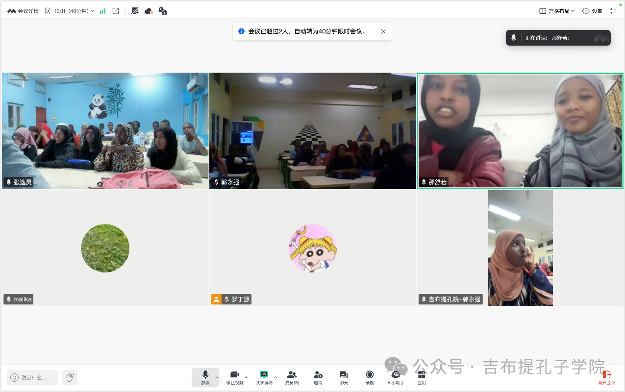Viewport: 625px width, 392px height.
Task: Click the 说点什么 chat input field
Action: [33, 377]
